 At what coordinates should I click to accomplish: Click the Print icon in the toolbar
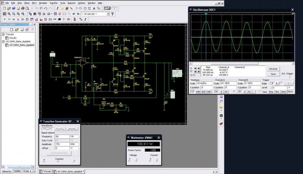coord(22,8)
